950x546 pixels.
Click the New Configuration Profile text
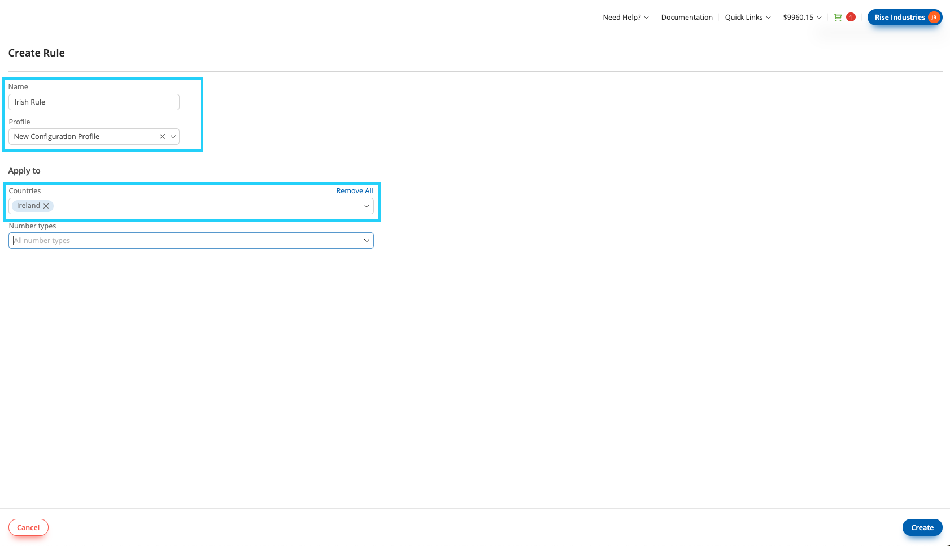pyautogui.click(x=56, y=137)
